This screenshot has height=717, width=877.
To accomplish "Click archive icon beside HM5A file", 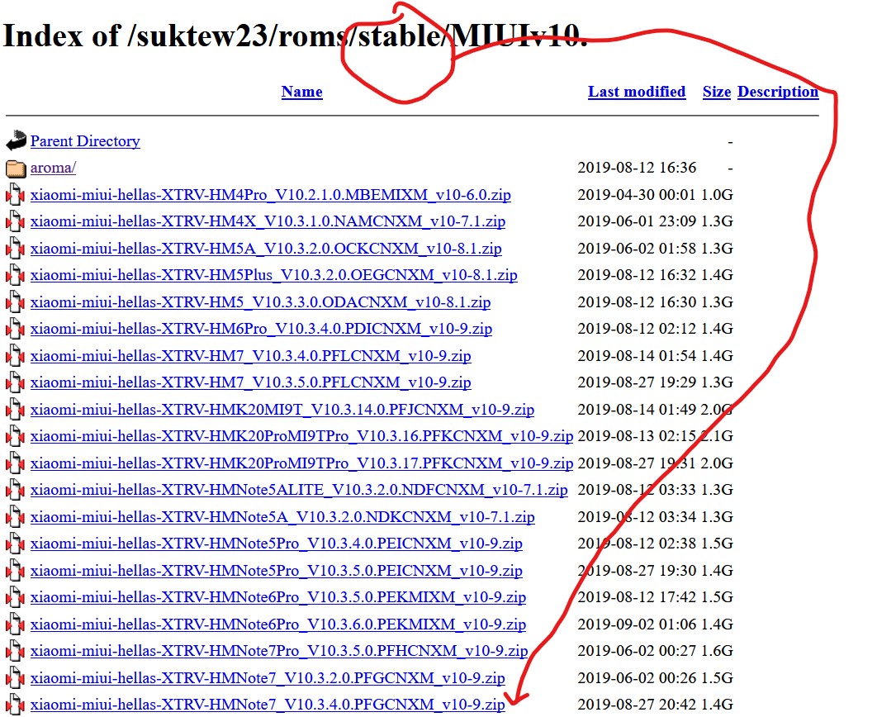I will click(15, 249).
